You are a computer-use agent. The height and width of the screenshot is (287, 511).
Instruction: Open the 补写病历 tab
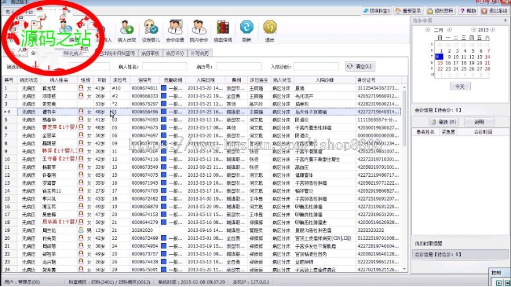[x=199, y=53]
